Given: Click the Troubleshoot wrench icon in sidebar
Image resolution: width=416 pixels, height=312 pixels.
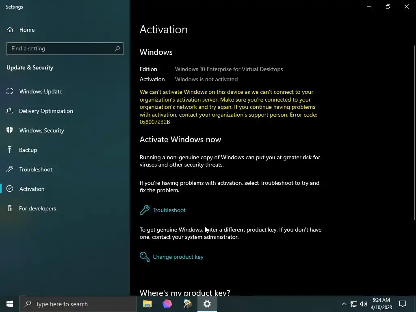Looking at the screenshot, I should click(x=10, y=169).
